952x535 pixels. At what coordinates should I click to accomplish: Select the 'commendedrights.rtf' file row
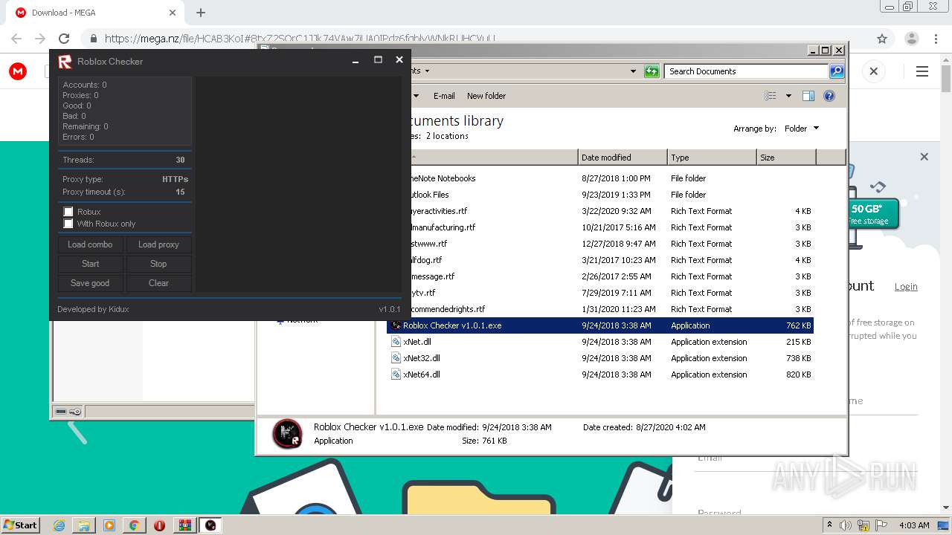[x=600, y=309]
